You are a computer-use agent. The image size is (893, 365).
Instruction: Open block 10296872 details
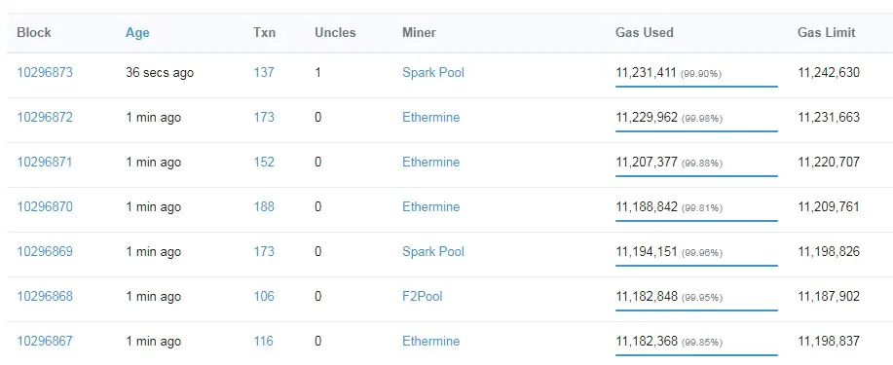[45, 118]
